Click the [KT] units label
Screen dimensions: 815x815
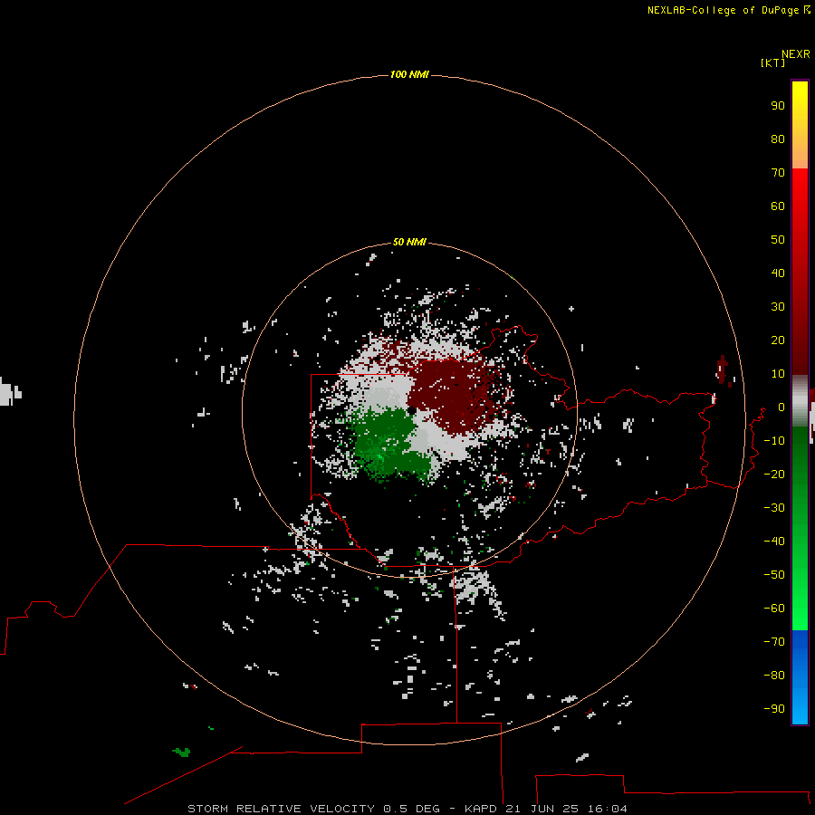pyautogui.click(x=773, y=62)
